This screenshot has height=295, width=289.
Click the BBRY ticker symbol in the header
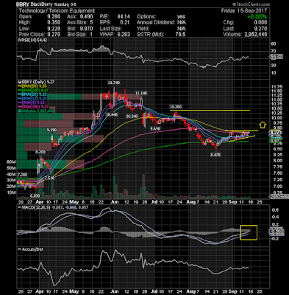click(23, 4)
